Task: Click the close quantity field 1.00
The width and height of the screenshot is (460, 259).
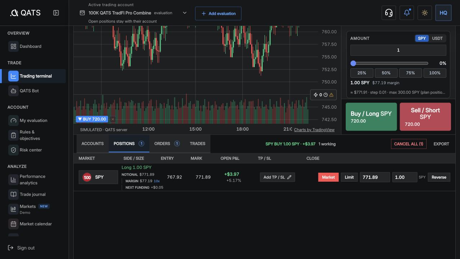Action: (x=405, y=177)
